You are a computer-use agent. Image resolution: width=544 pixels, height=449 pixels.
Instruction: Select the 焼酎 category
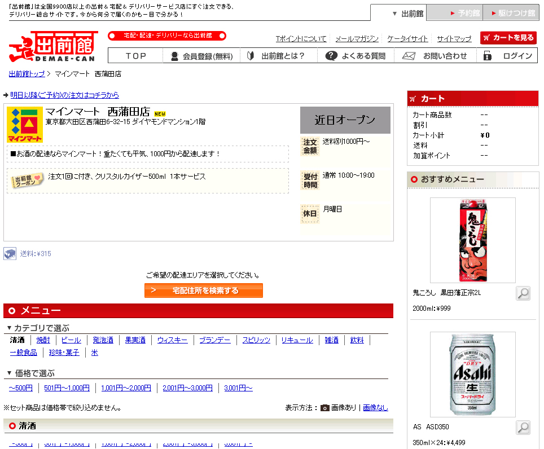[x=43, y=340]
